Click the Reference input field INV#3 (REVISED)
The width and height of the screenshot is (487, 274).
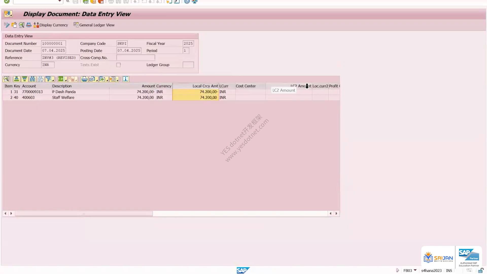[60, 58]
